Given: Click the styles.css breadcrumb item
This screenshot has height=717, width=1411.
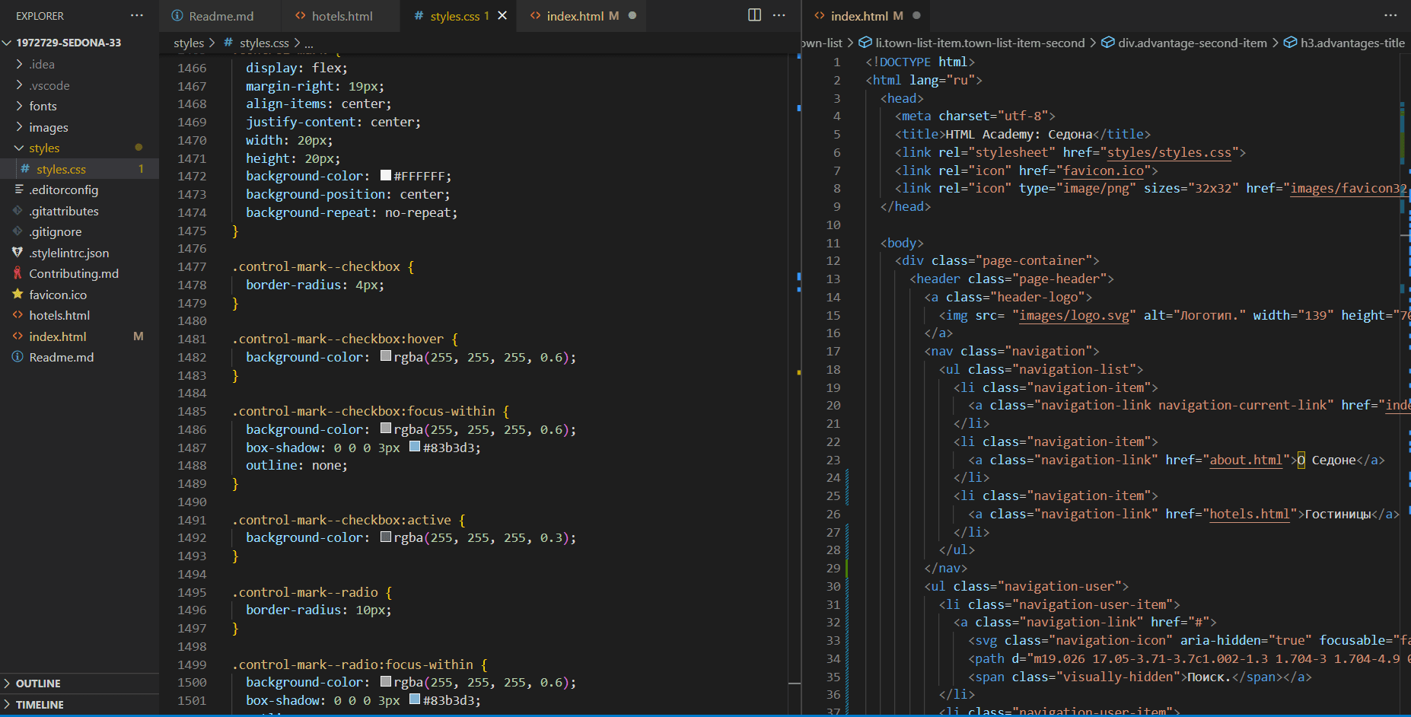Looking at the screenshot, I should pos(264,43).
